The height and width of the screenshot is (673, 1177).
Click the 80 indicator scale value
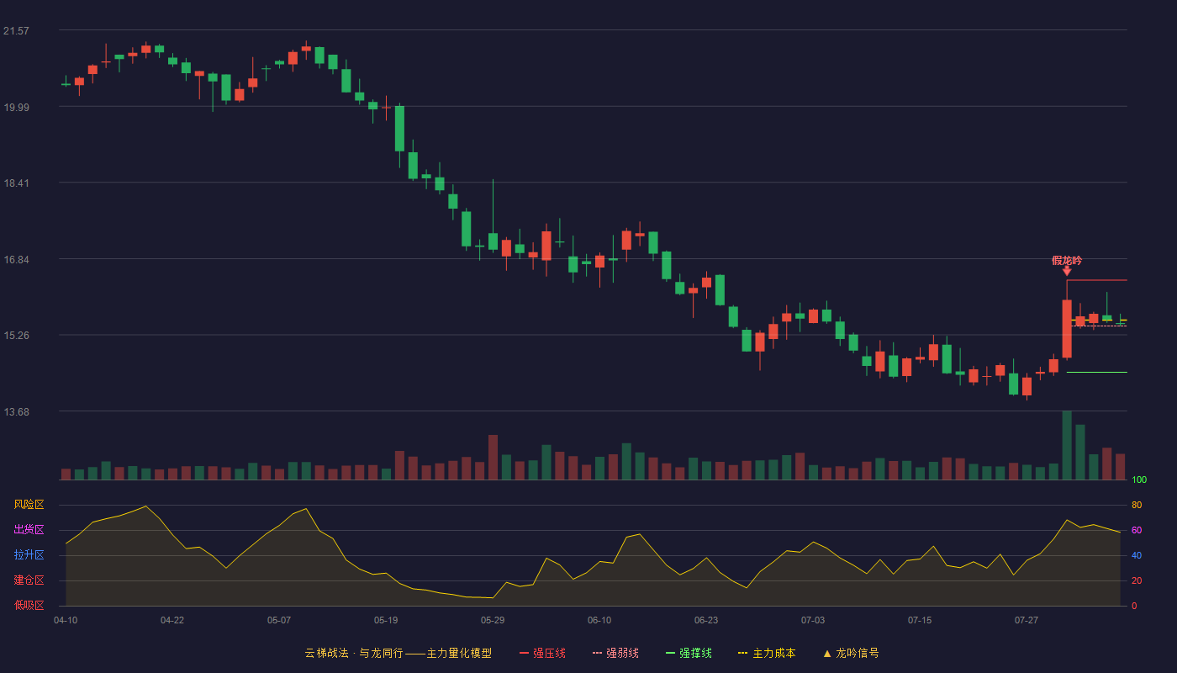pyautogui.click(x=1137, y=505)
